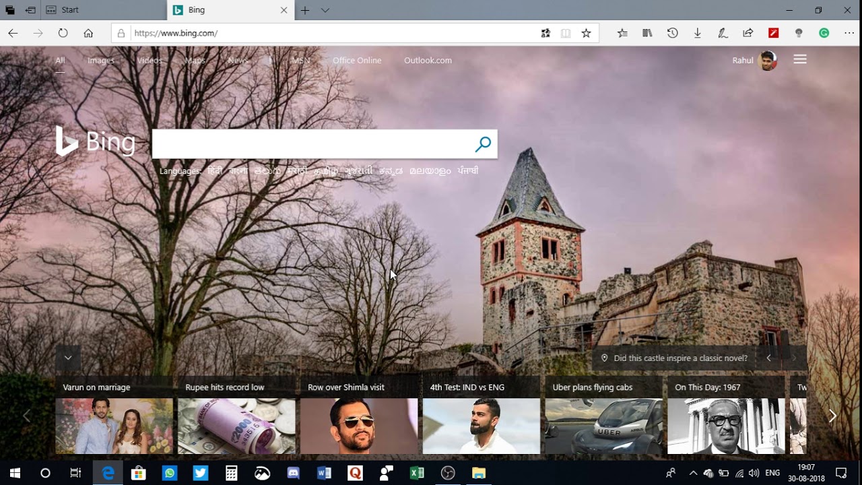Viewport: 862px width, 485px height.
Task: Open the volume control in system tray
Action: [754, 473]
